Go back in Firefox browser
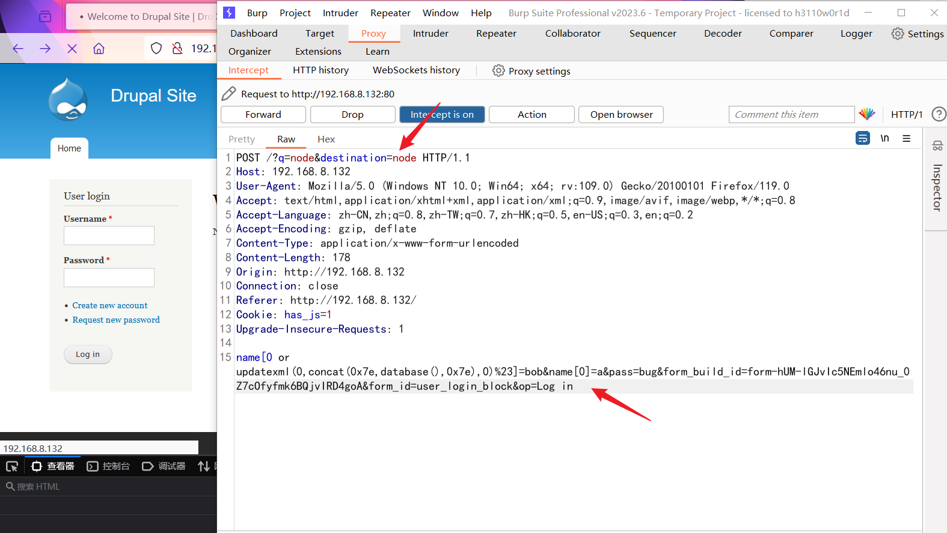Image resolution: width=947 pixels, height=533 pixels. (18, 49)
